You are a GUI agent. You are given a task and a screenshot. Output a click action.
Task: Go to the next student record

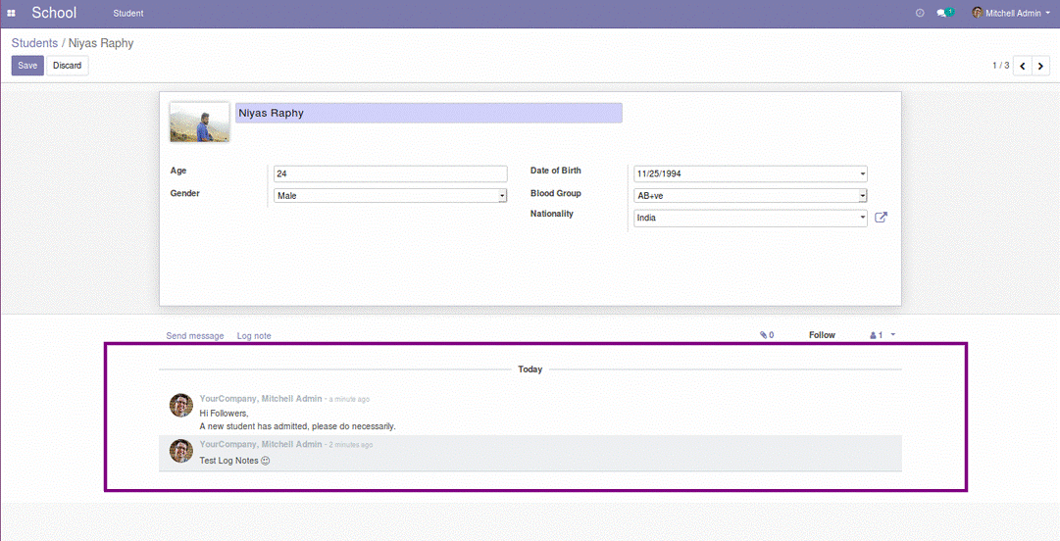click(1040, 66)
